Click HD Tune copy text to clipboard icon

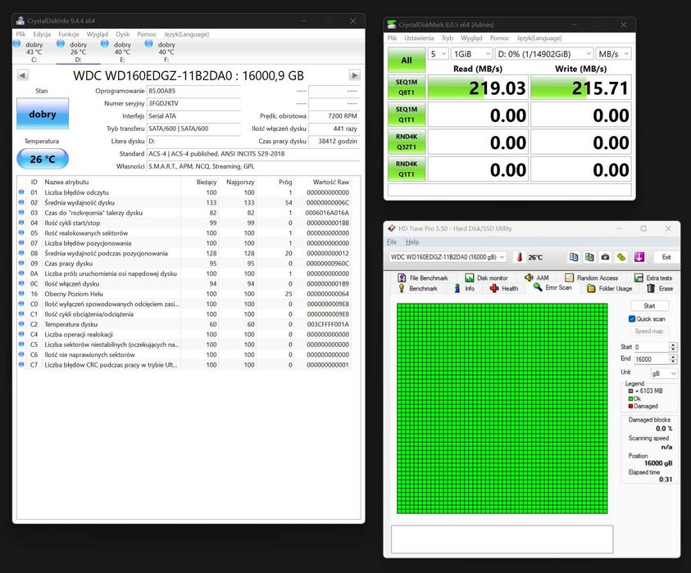pos(573,257)
